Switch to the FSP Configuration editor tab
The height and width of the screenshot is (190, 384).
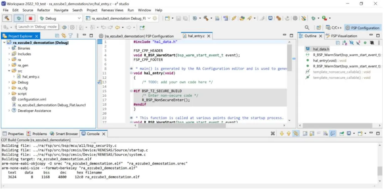click(136, 36)
